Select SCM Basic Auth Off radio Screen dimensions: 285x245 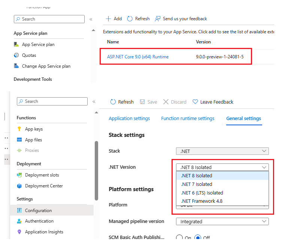(x=198, y=238)
